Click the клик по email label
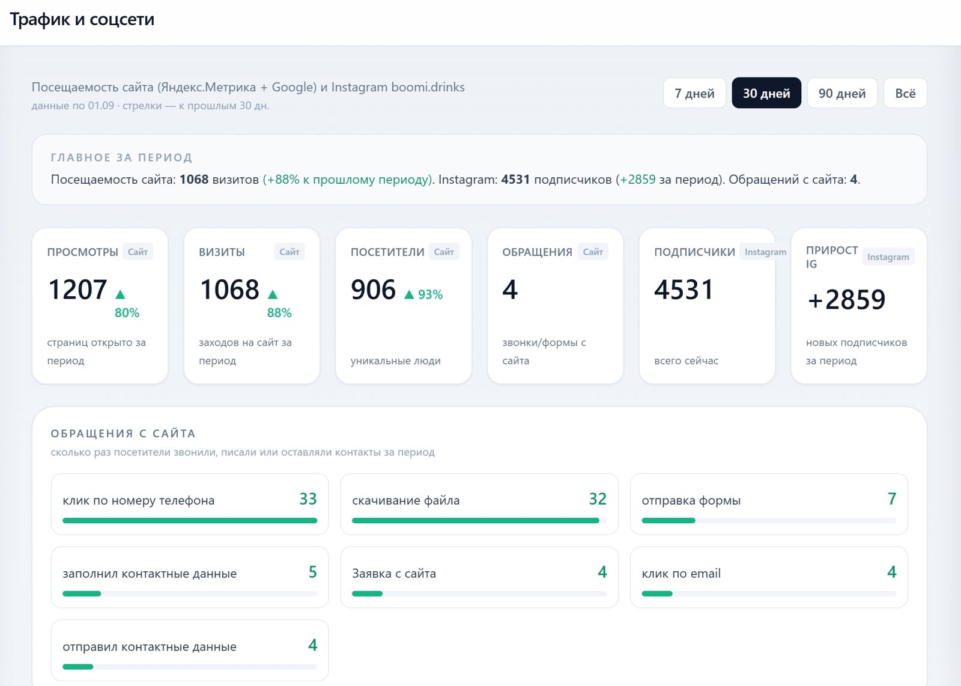 [x=681, y=574]
